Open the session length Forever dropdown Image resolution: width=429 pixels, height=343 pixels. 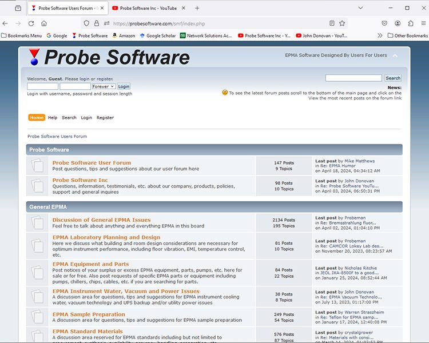(104, 86)
